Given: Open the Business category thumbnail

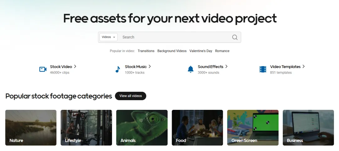Looking at the screenshot, I should coord(308,128).
